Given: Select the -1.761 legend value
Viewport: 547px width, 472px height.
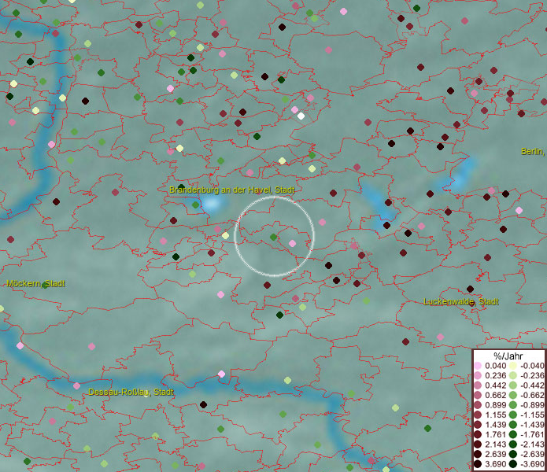Looking at the screenshot, I should (532, 435).
